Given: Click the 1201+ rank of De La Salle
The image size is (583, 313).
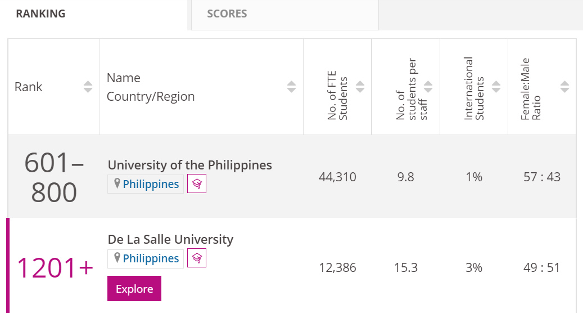Looking at the screenshot, I should pyautogui.click(x=55, y=267).
